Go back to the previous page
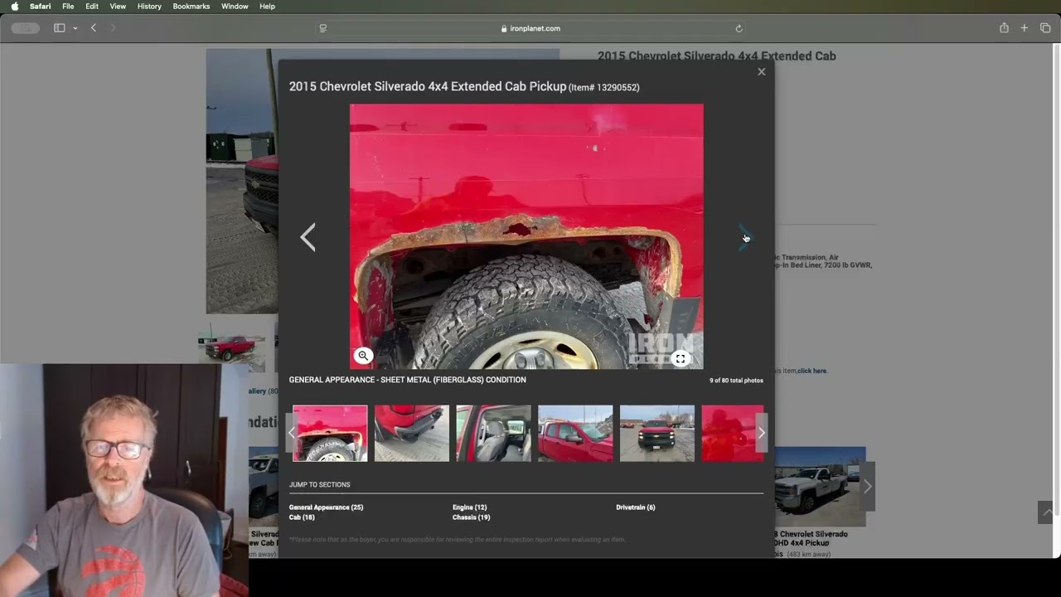This screenshot has height=597, width=1061. (x=94, y=28)
